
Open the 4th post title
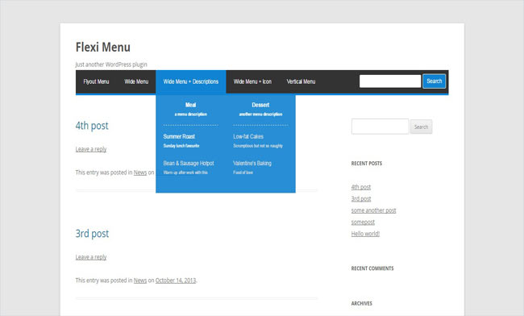click(x=92, y=126)
